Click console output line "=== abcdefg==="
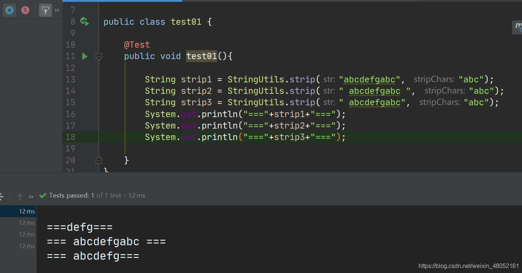 pyautogui.click(x=93, y=256)
